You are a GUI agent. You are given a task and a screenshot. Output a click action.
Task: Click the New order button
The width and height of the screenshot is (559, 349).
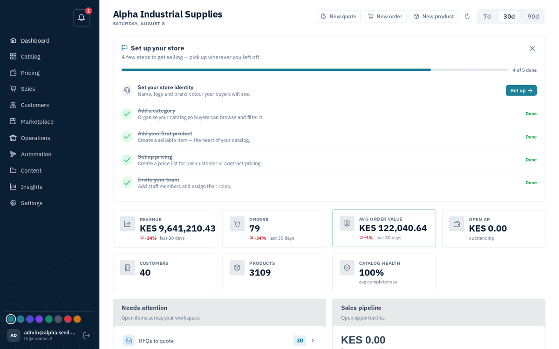pos(385,16)
